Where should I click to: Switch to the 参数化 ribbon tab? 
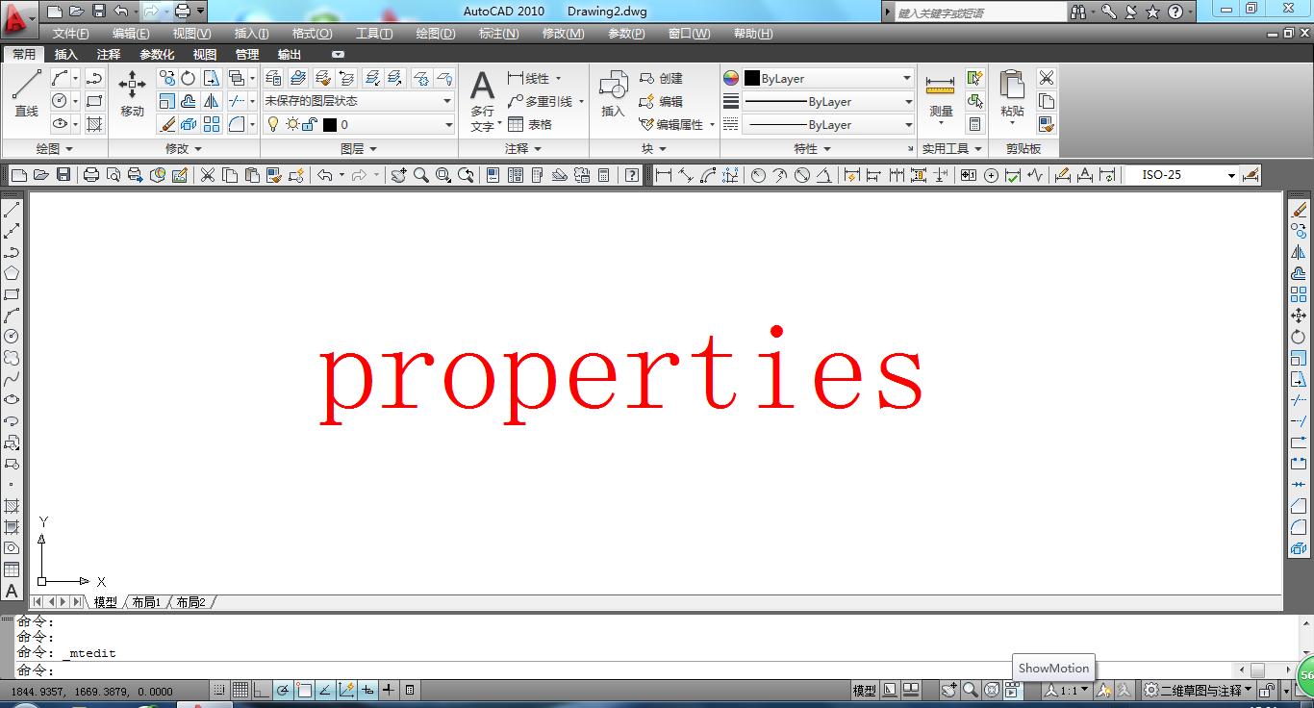pos(157,54)
